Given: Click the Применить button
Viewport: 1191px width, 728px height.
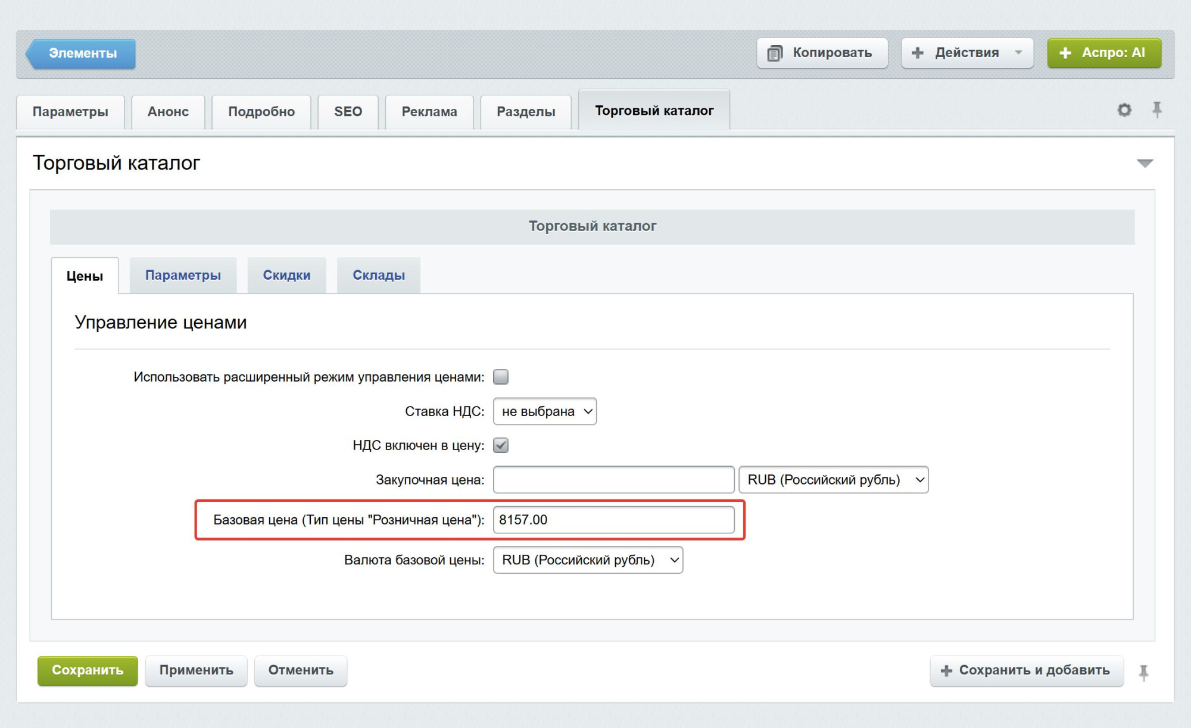Looking at the screenshot, I should [x=196, y=670].
